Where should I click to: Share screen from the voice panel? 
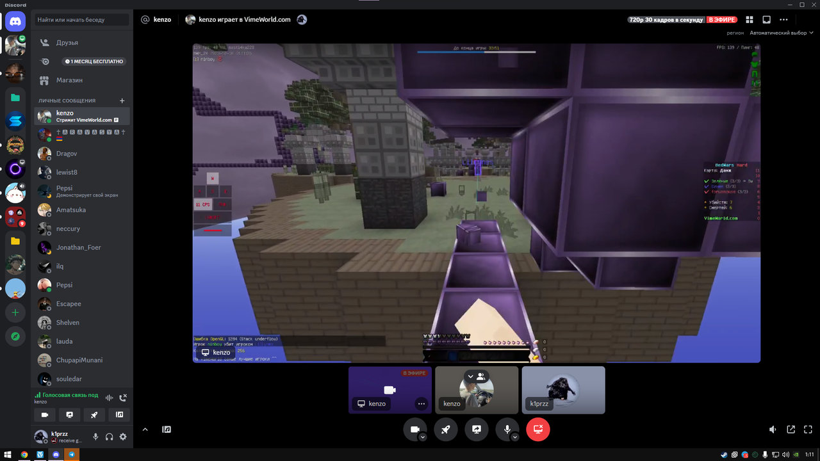click(x=69, y=415)
